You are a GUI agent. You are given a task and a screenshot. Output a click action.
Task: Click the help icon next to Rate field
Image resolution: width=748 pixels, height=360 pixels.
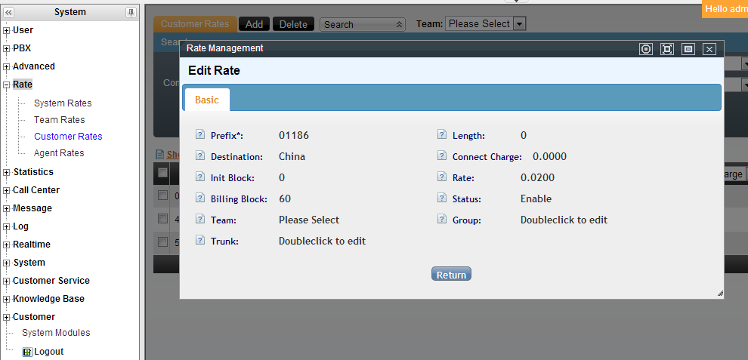point(442,177)
